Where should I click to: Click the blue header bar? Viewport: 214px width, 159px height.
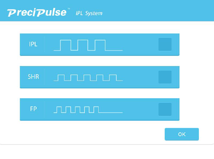107,11
